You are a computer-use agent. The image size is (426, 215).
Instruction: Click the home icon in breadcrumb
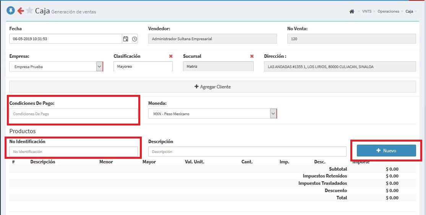351,11
